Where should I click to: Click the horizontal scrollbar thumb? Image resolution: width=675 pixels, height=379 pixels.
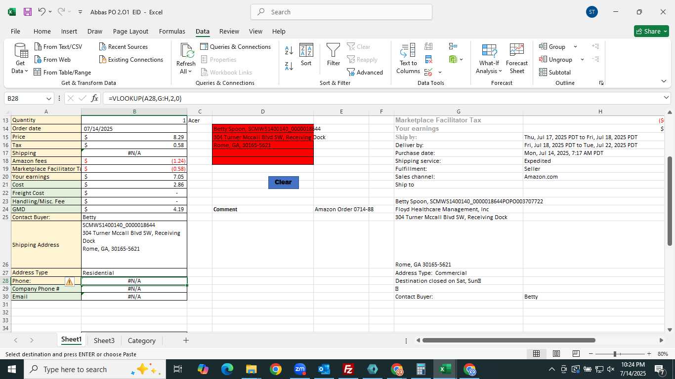[508, 340]
